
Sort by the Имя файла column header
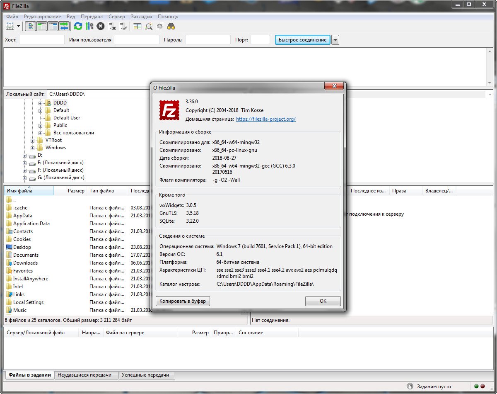29,191
